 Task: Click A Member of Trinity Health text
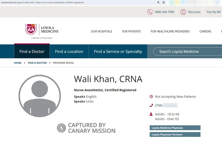[42, 38]
